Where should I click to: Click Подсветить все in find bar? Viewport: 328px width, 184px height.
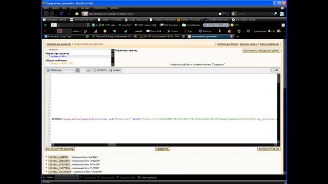(126, 177)
